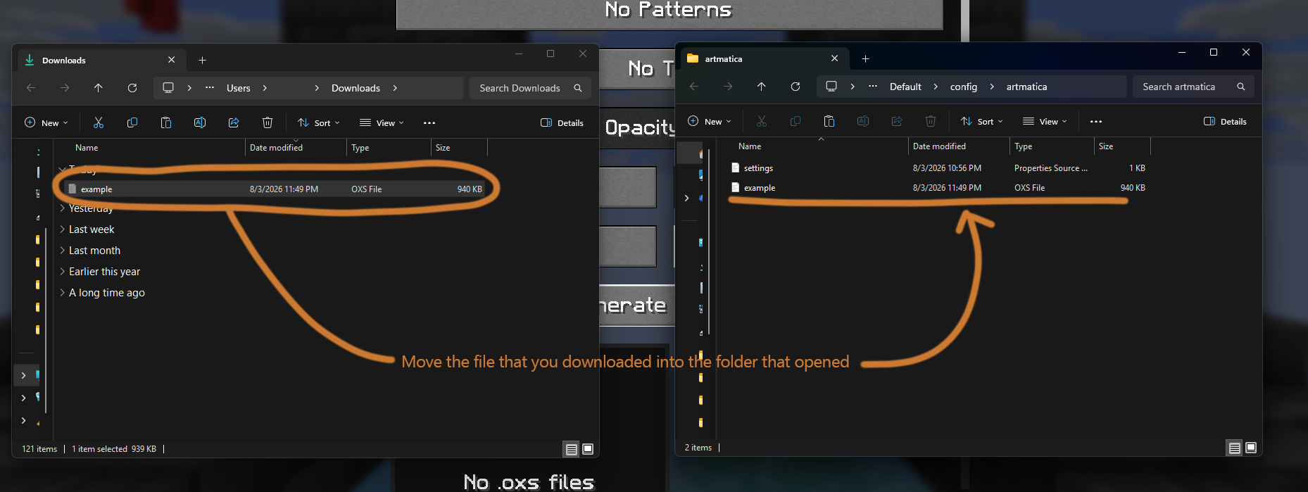The width and height of the screenshot is (1308, 492).
Task: Toggle Details pane in Downloads window
Action: 562,122
